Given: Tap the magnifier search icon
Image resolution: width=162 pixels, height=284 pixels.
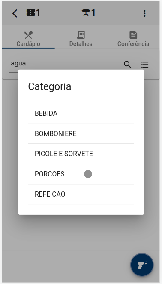Looking at the screenshot, I should click(127, 65).
